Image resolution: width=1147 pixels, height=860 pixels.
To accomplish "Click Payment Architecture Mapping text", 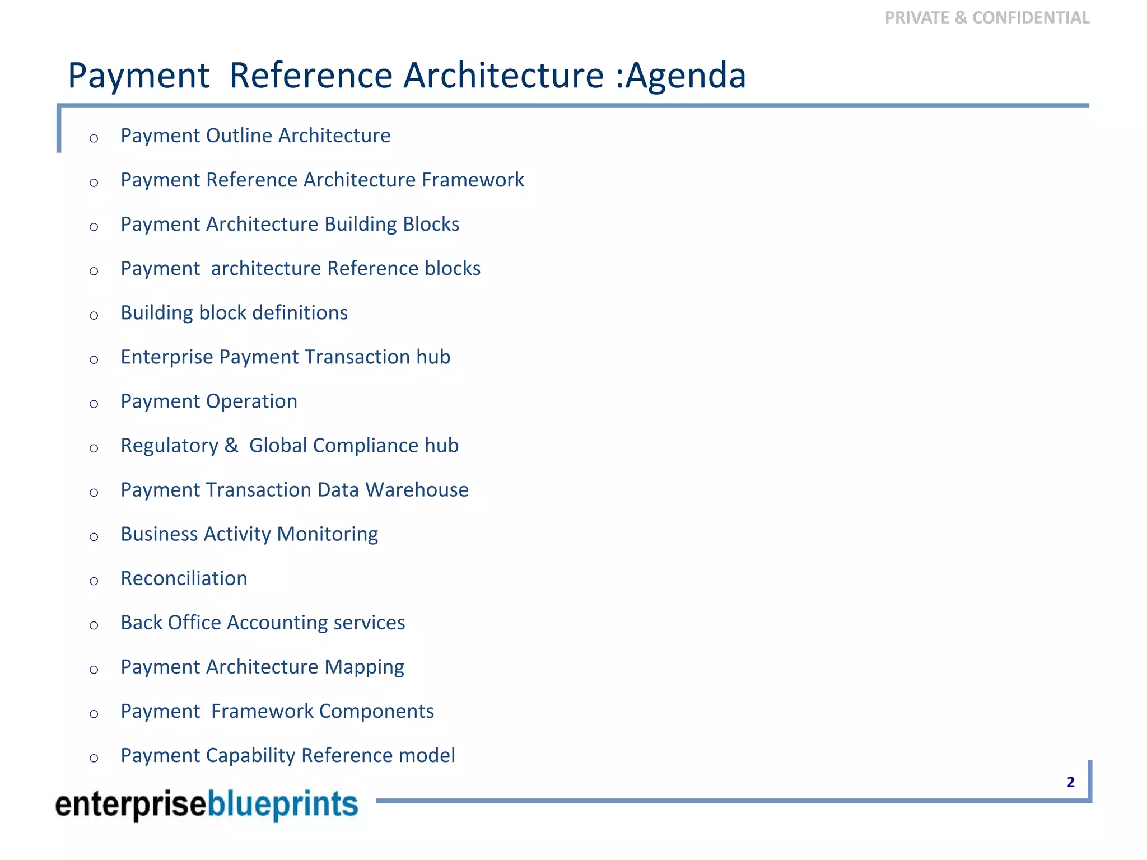I will pyautogui.click(x=262, y=667).
